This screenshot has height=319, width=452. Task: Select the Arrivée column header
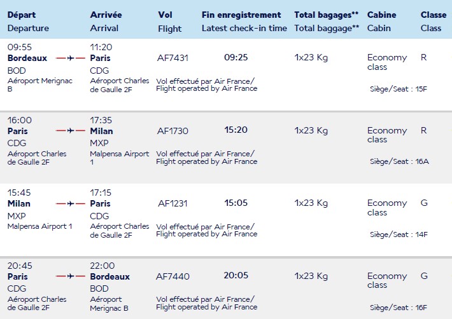(x=106, y=15)
